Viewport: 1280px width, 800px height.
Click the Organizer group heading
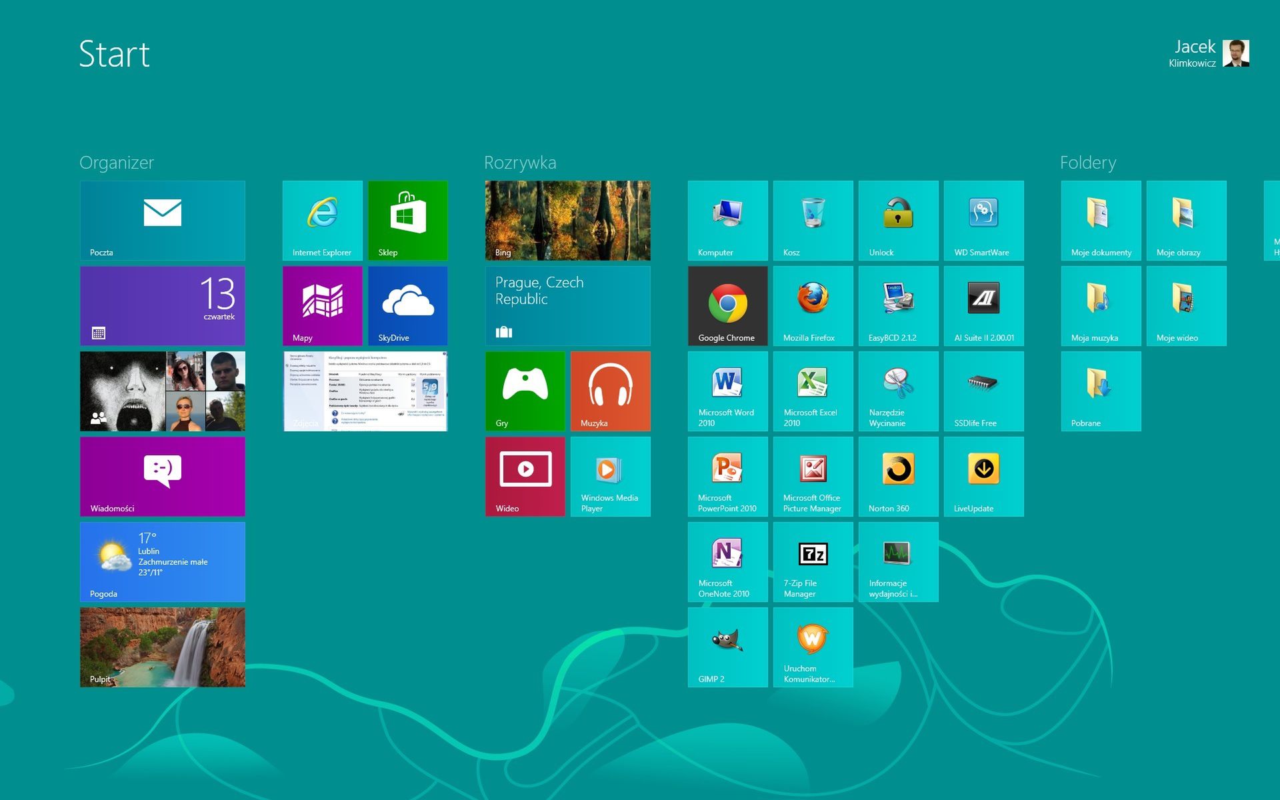[x=117, y=163]
